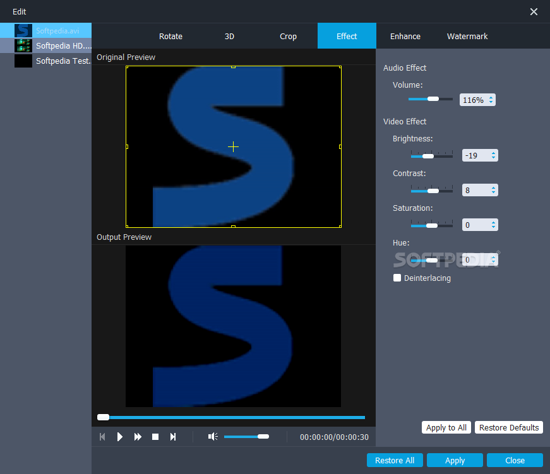This screenshot has height=474, width=550.
Task: Jump to previous frame button
Action: click(x=102, y=437)
